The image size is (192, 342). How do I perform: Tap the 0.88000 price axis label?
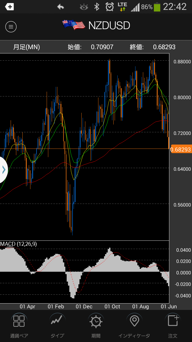point(182,62)
